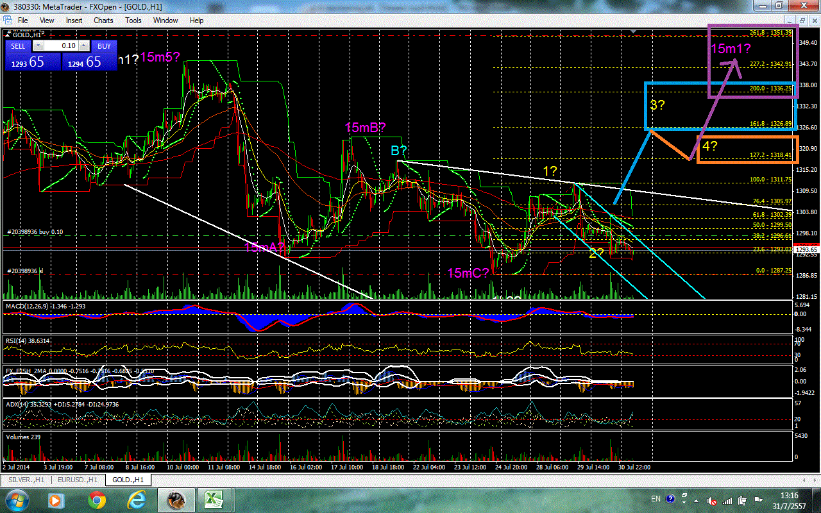
Task: Click the chart document icon beside File
Action: (x=6, y=20)
